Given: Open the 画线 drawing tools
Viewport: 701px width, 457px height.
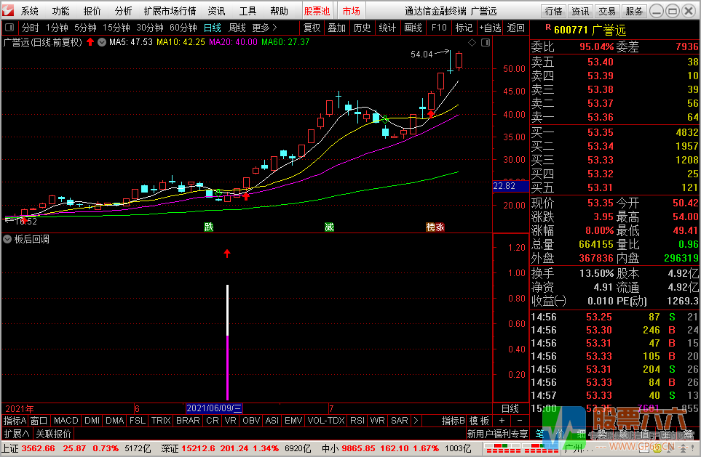Looking at the screenshot, I should [x=413, y=28].
